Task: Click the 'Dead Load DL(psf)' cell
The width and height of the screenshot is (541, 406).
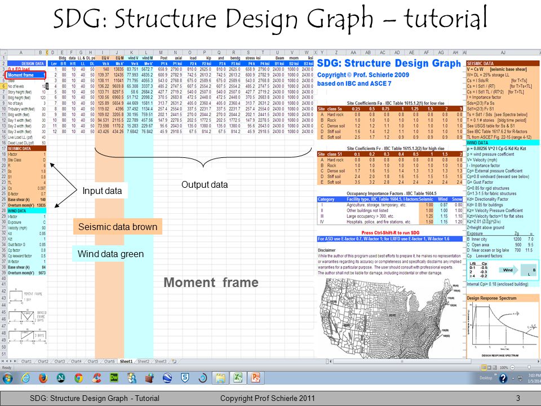Action: pyautogui.click(x=21, y=143)
